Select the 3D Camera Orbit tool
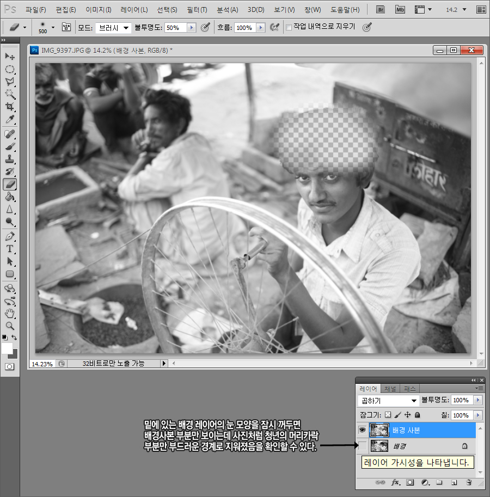This screenshot has height=497, width=490. coord(10,302)
